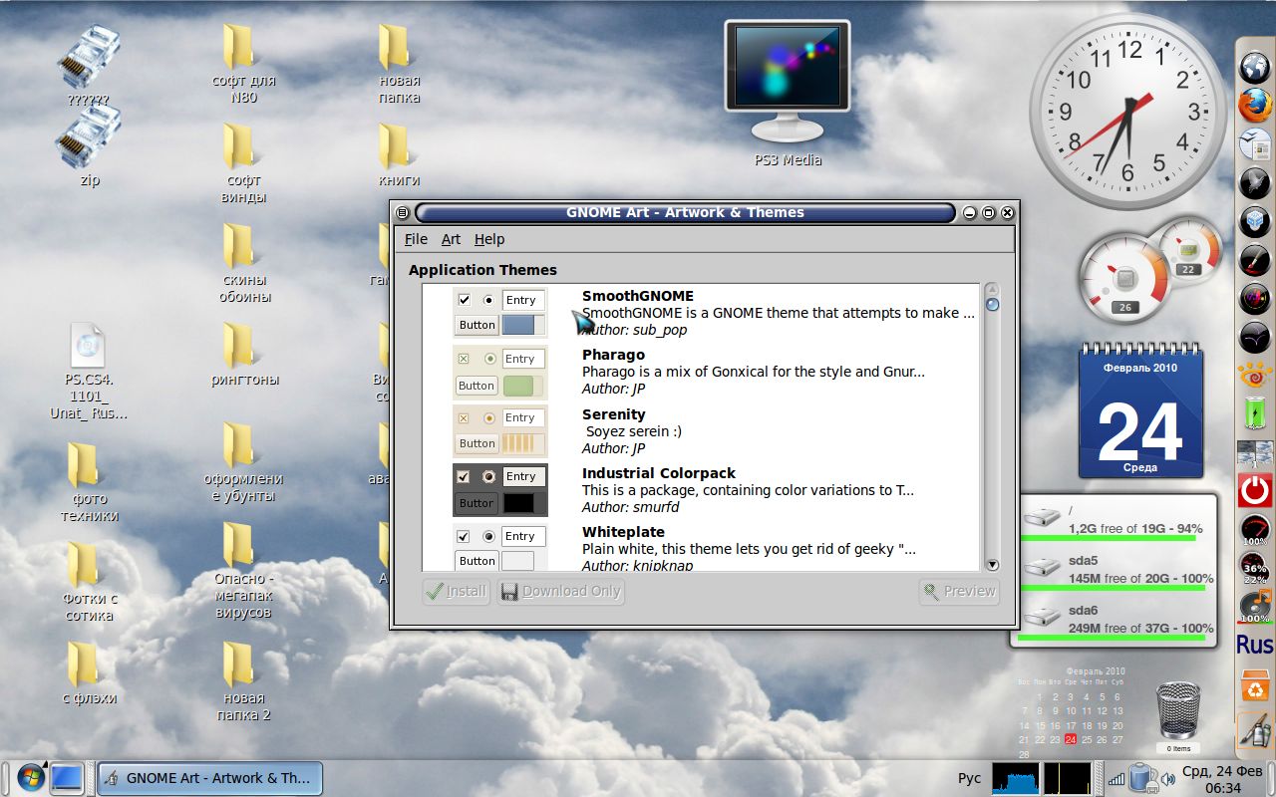This screenshot has height=797, width=1276.
Task: Open the 'zip' network connector desktop icon
Action: click(x=89, y=144)
